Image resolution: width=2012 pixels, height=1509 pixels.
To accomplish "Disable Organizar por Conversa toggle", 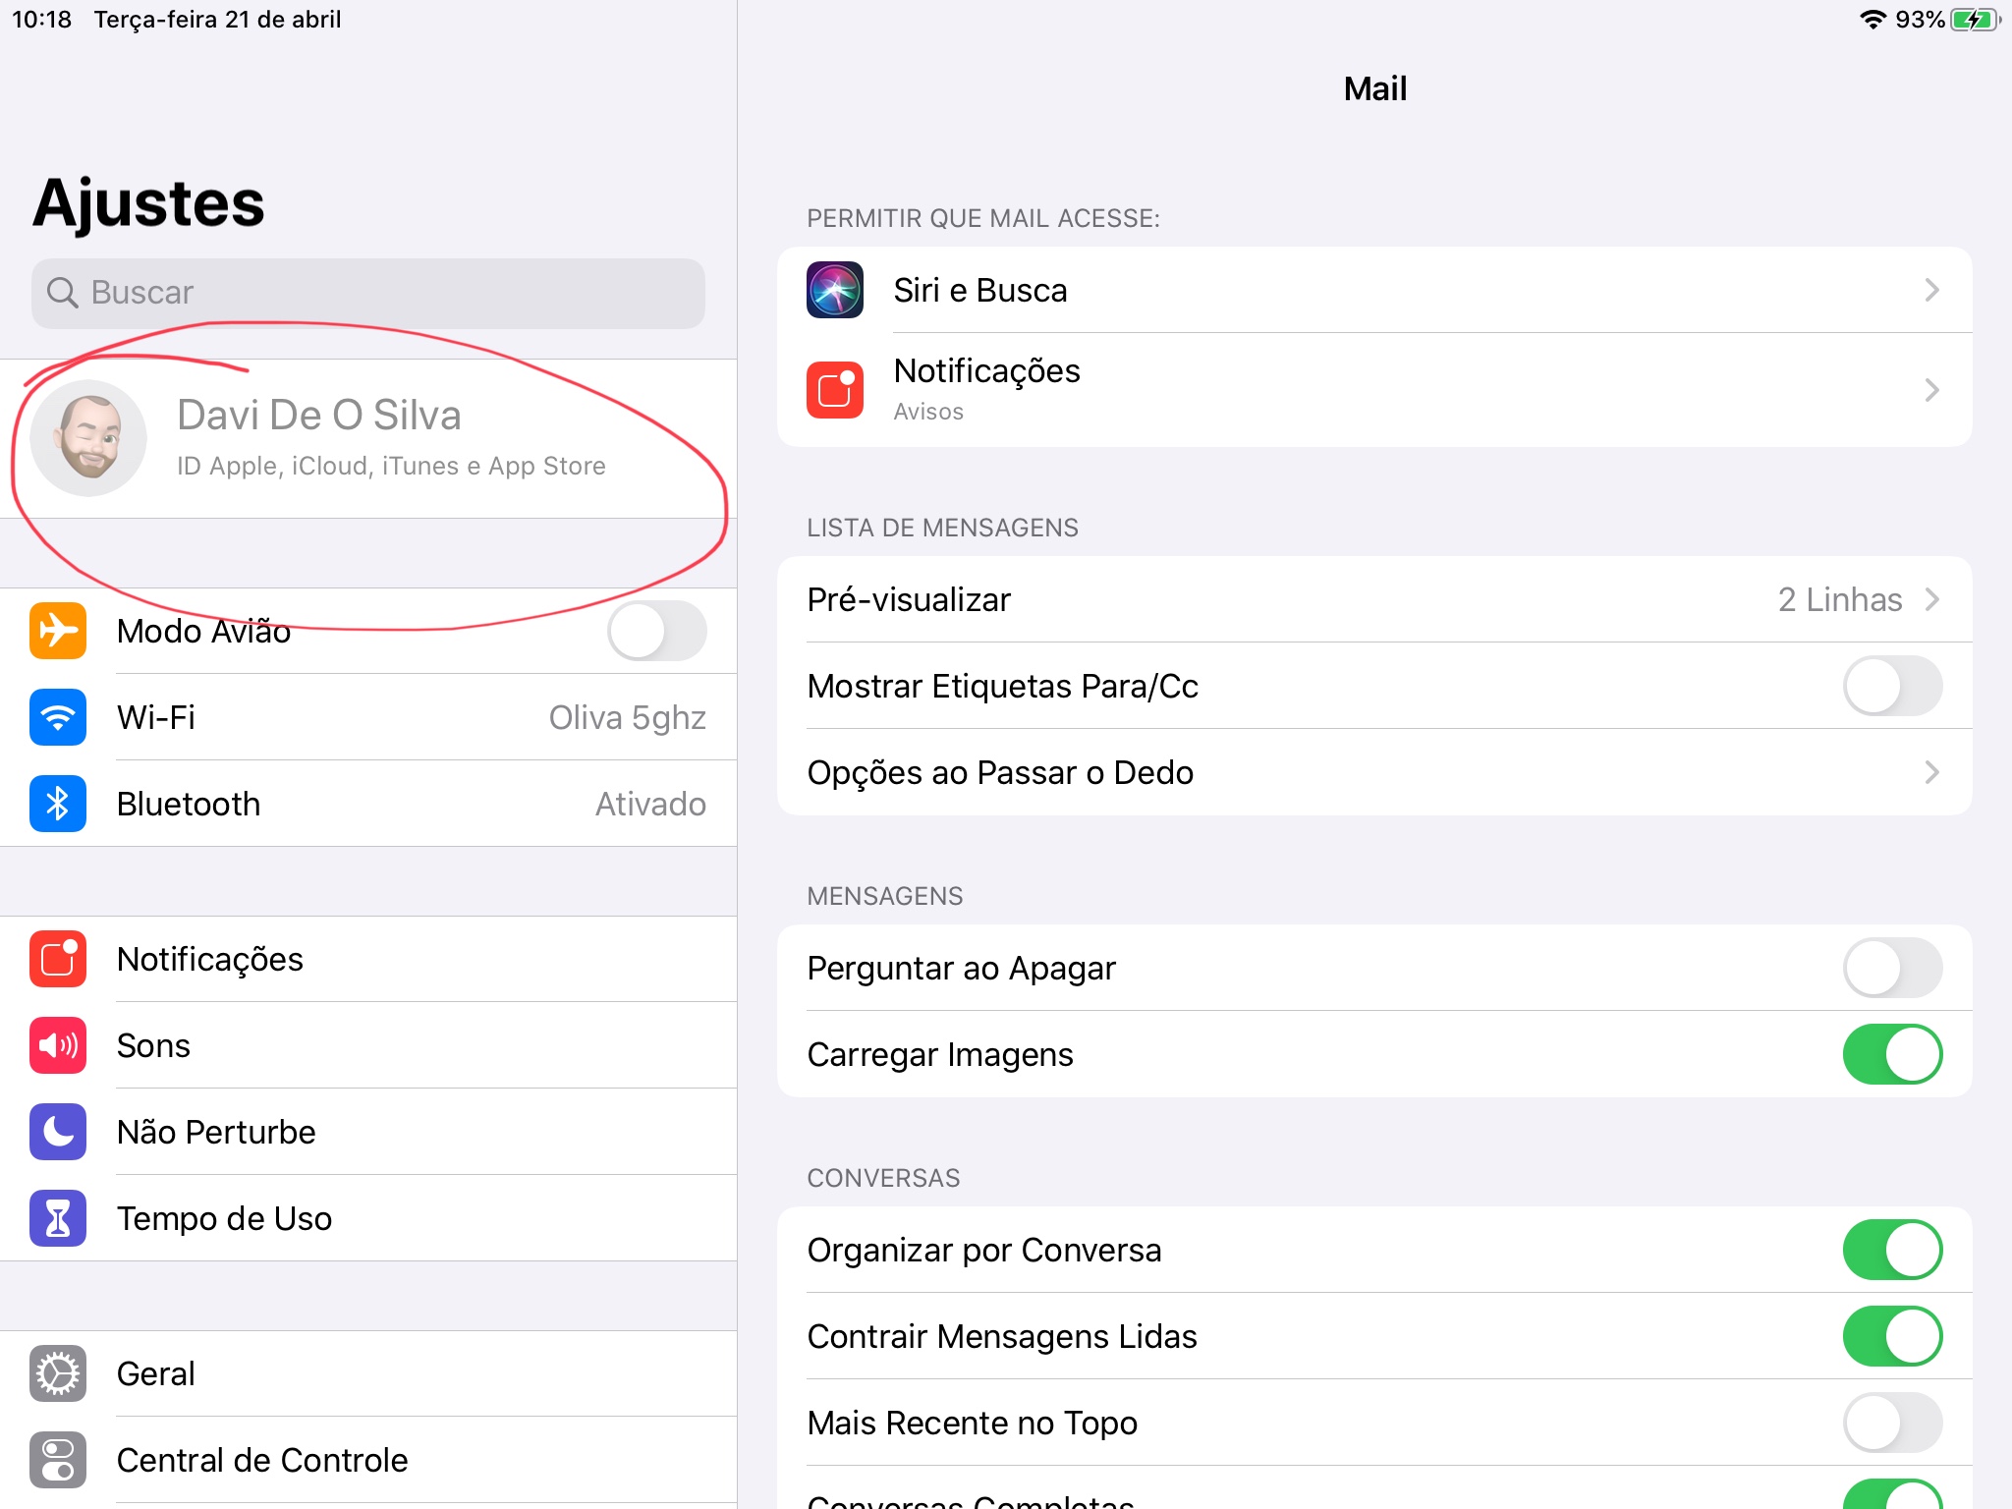I will point(1892,1250).
